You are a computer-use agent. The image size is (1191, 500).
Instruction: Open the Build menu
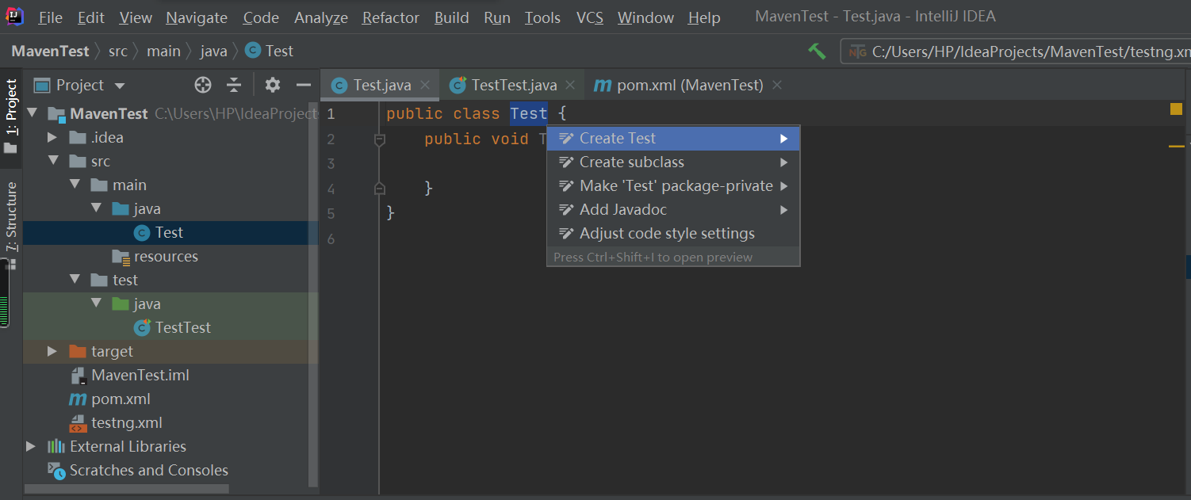[x=452, y=17]
